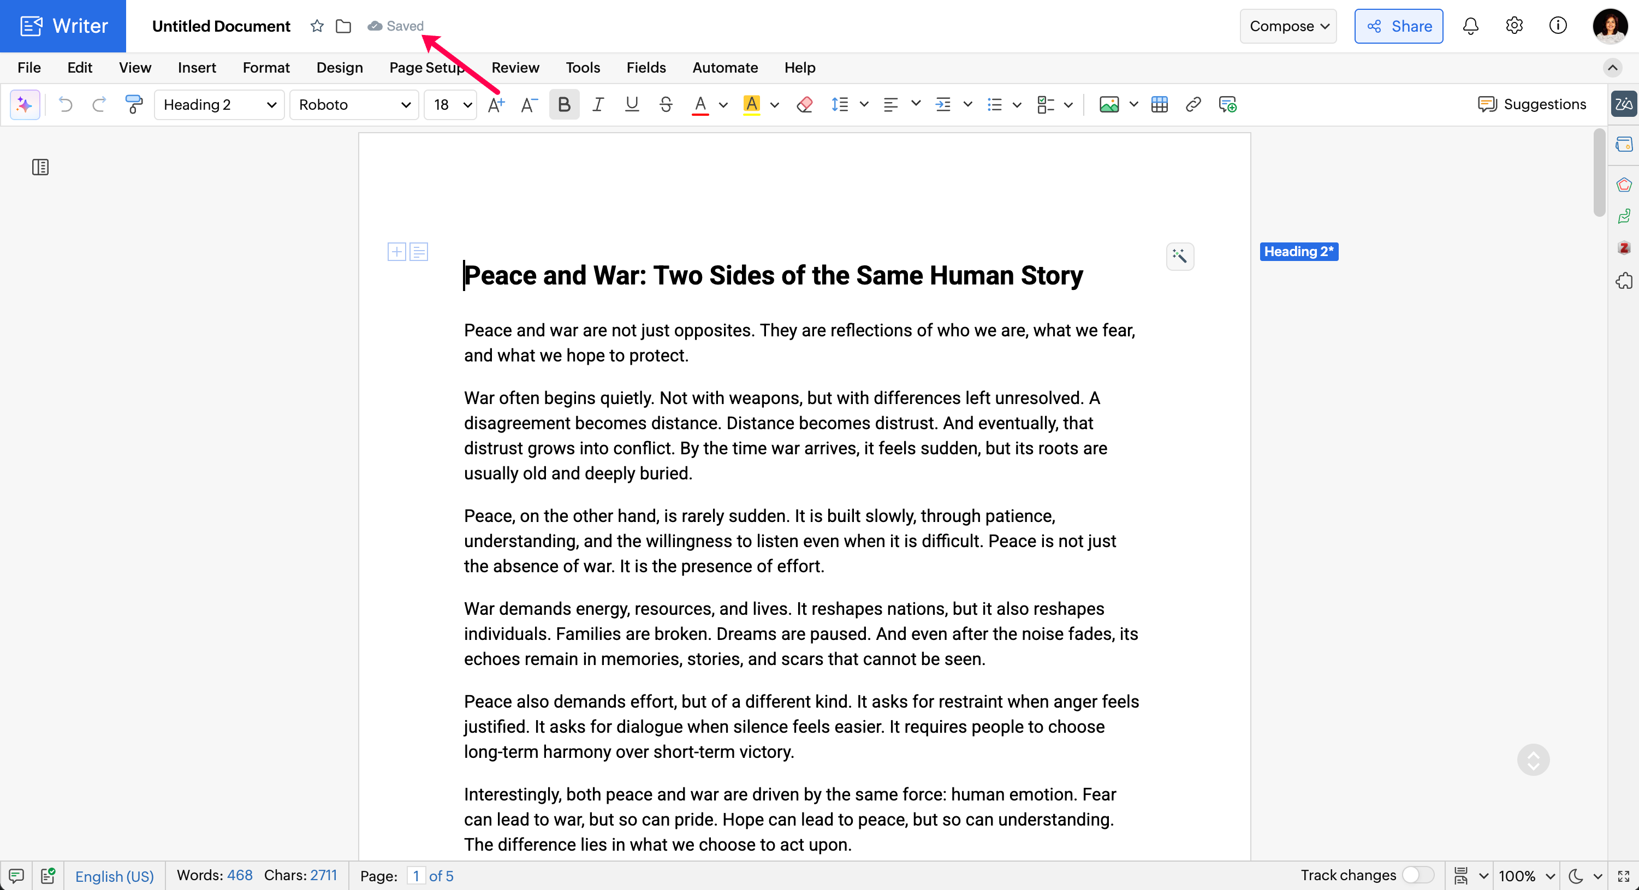The image size is (1639, 890).
Task: Toggle night mode moon icon
Action: point(1576,875)
